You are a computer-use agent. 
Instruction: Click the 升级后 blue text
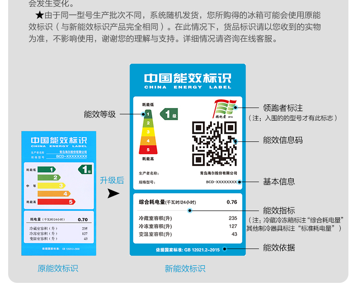[x=112, y=180]
